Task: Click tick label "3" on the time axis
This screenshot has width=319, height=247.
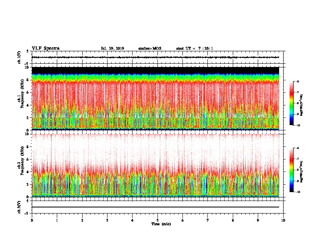Action: 107,220
